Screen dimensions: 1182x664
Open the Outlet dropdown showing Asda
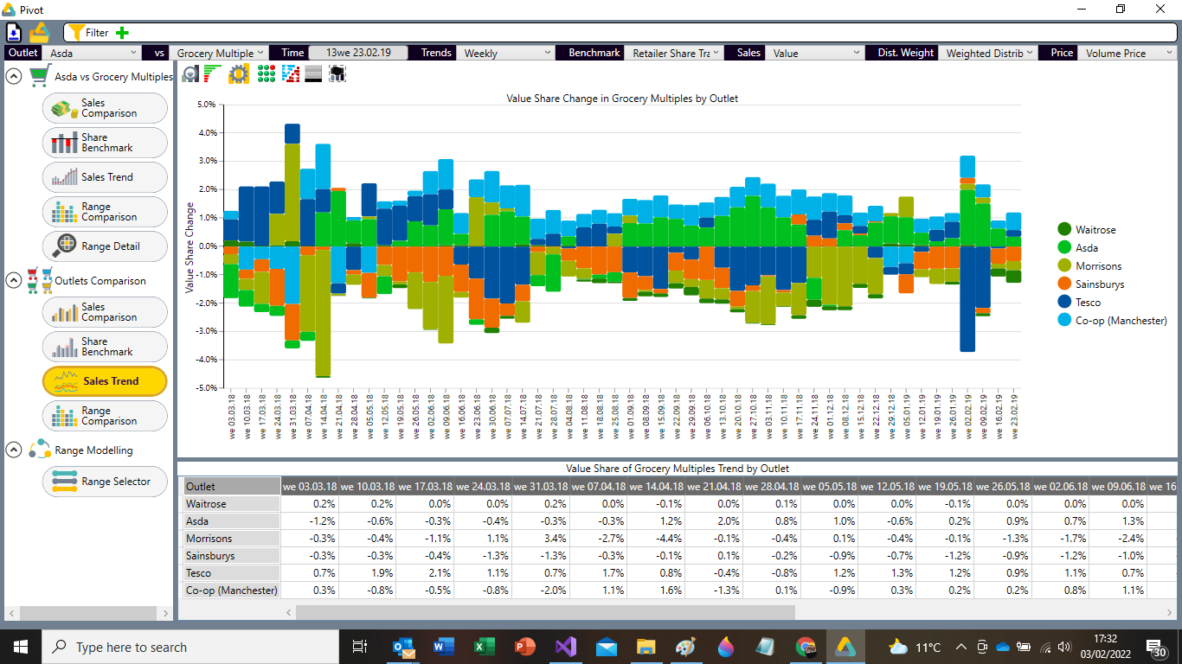[92, 53]
